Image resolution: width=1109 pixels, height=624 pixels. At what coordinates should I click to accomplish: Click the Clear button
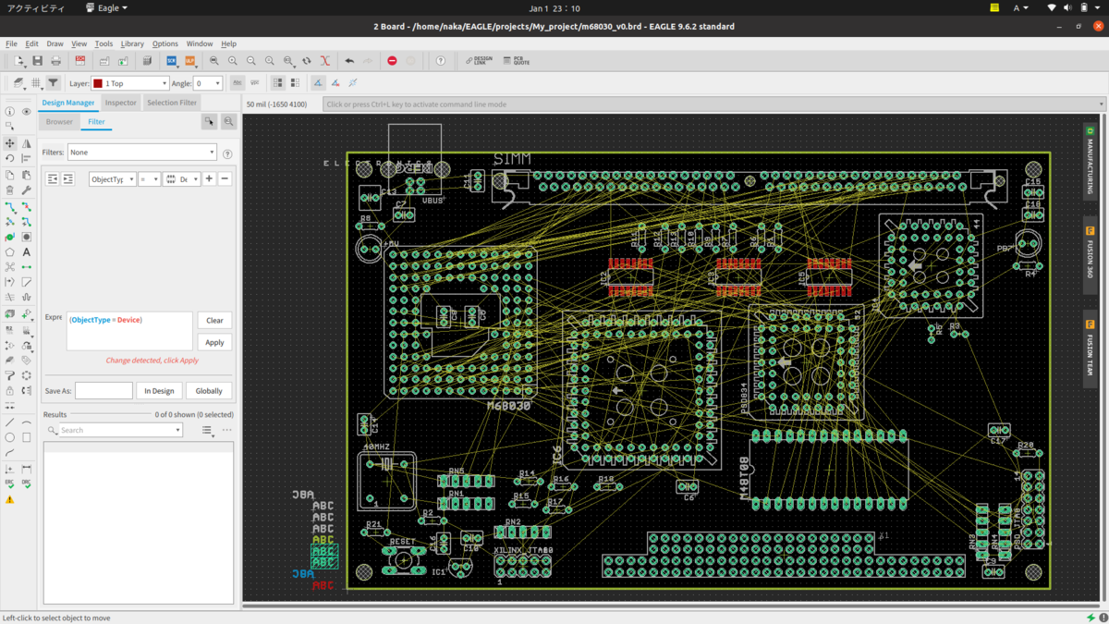[x=214, y=320]
